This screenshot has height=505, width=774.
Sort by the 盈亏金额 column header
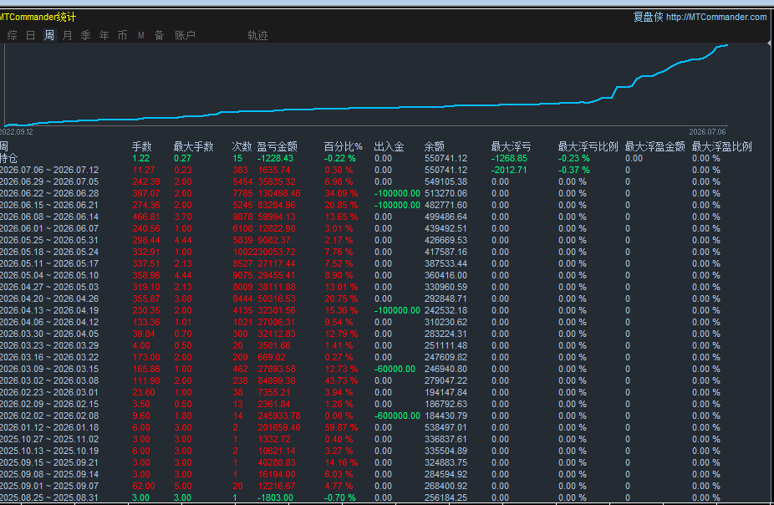click(277, 146)
